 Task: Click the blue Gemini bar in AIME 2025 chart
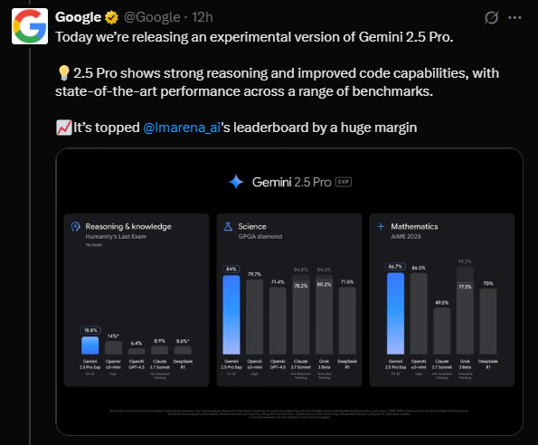click(x=395, y=314)
